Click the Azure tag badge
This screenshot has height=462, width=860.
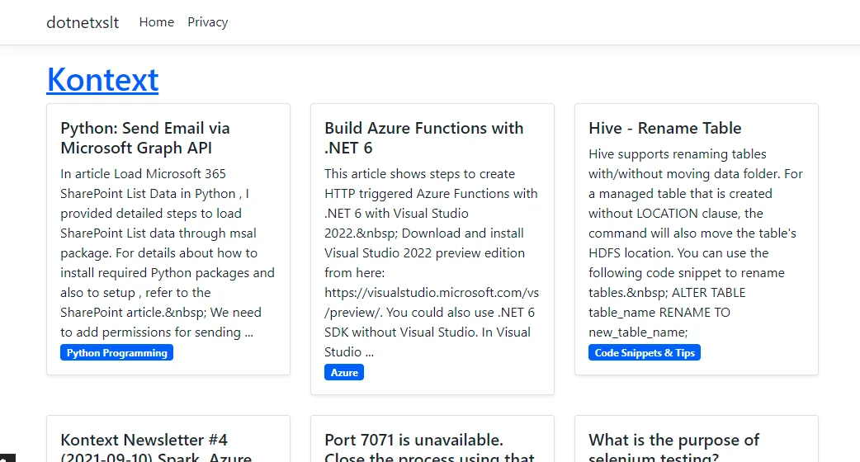point(344,373)
